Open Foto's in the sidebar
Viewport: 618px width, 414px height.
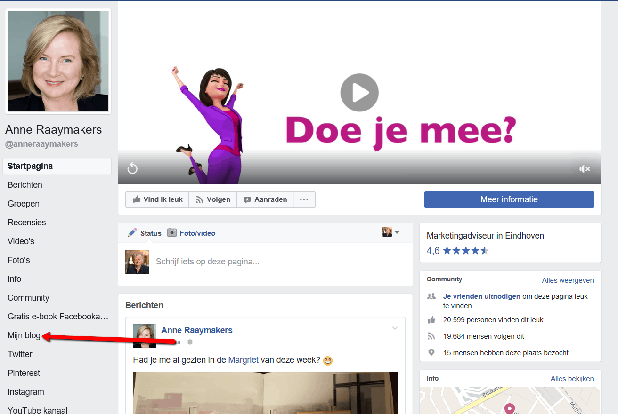19,260
